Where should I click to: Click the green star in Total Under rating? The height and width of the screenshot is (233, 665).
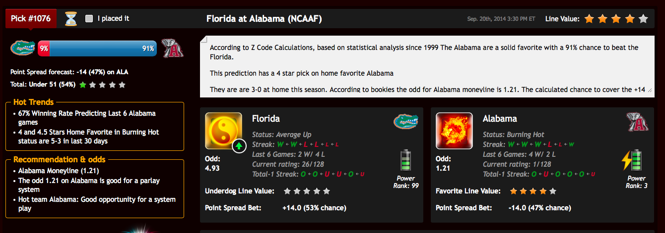point(82,85)
